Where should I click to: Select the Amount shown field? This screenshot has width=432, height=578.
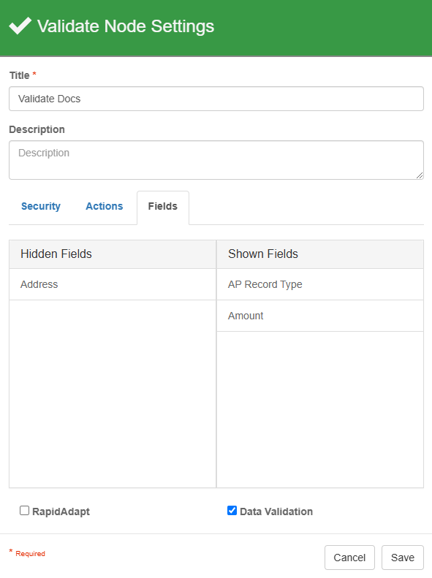320,316
